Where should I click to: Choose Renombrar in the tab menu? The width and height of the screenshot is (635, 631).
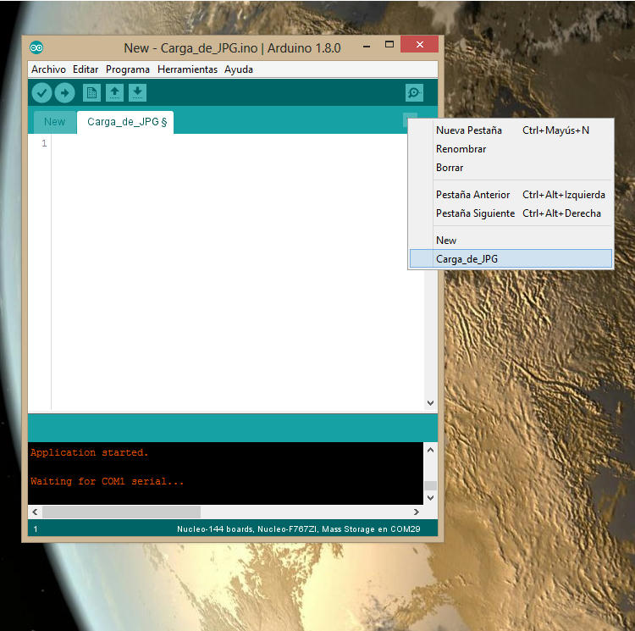511,149
